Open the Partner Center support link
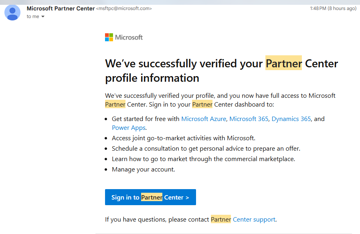 pos(244,220)
